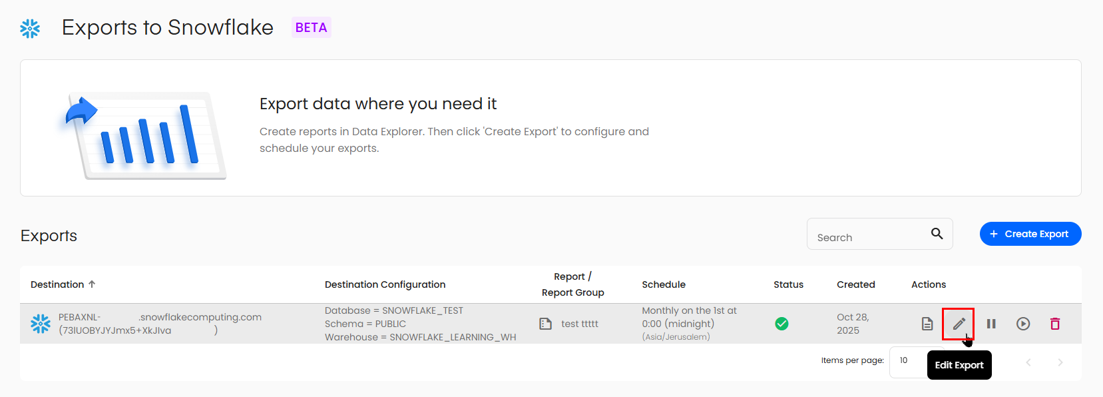1103x397 pixels.
Task: Delete the export using red trash icon
Action: (1055, 324)
